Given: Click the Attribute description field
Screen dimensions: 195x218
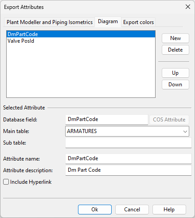Looking at the screenshot, I should pyautogui.click(x=129, y=170).
